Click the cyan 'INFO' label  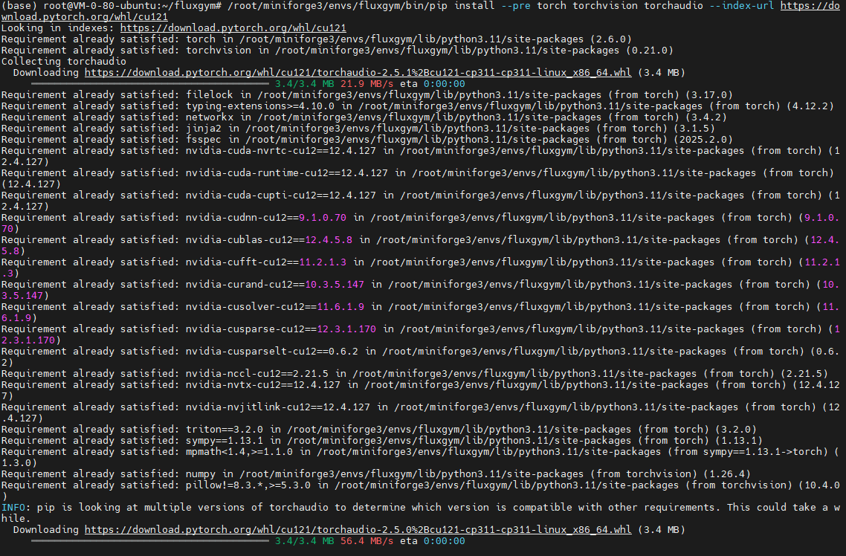point(13,508)
